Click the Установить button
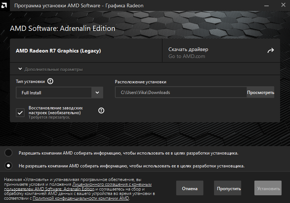The height and width of the screenshot is (203, 290). (268, 188)
